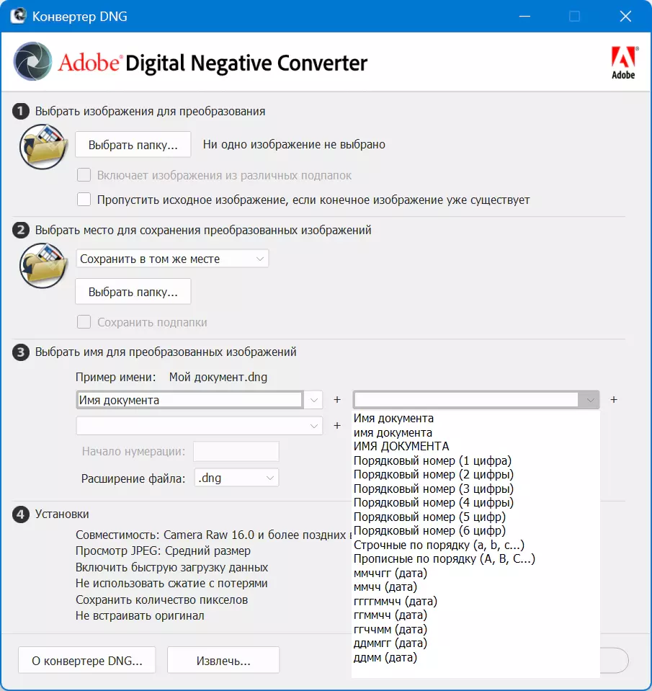This screenshot has width=652, height=691.
Task: Click the source folder icon in step 1
Action: pos(43,147)
